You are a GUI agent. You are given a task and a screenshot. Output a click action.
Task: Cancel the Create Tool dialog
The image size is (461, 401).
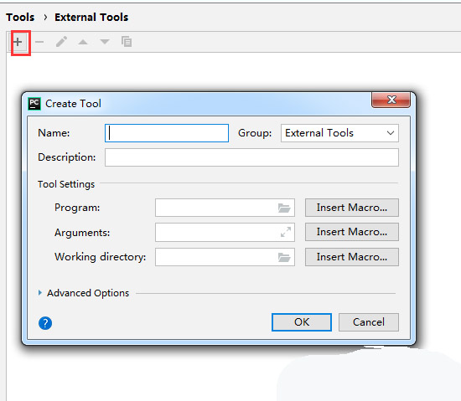tap(369, 322)
